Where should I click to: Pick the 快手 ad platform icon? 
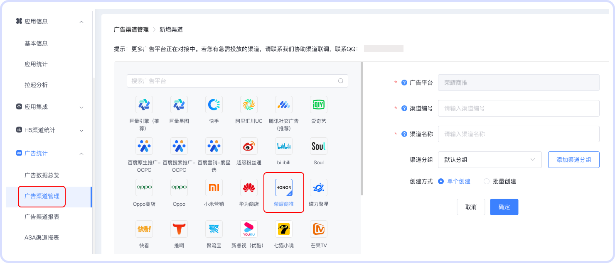(214, 105)
